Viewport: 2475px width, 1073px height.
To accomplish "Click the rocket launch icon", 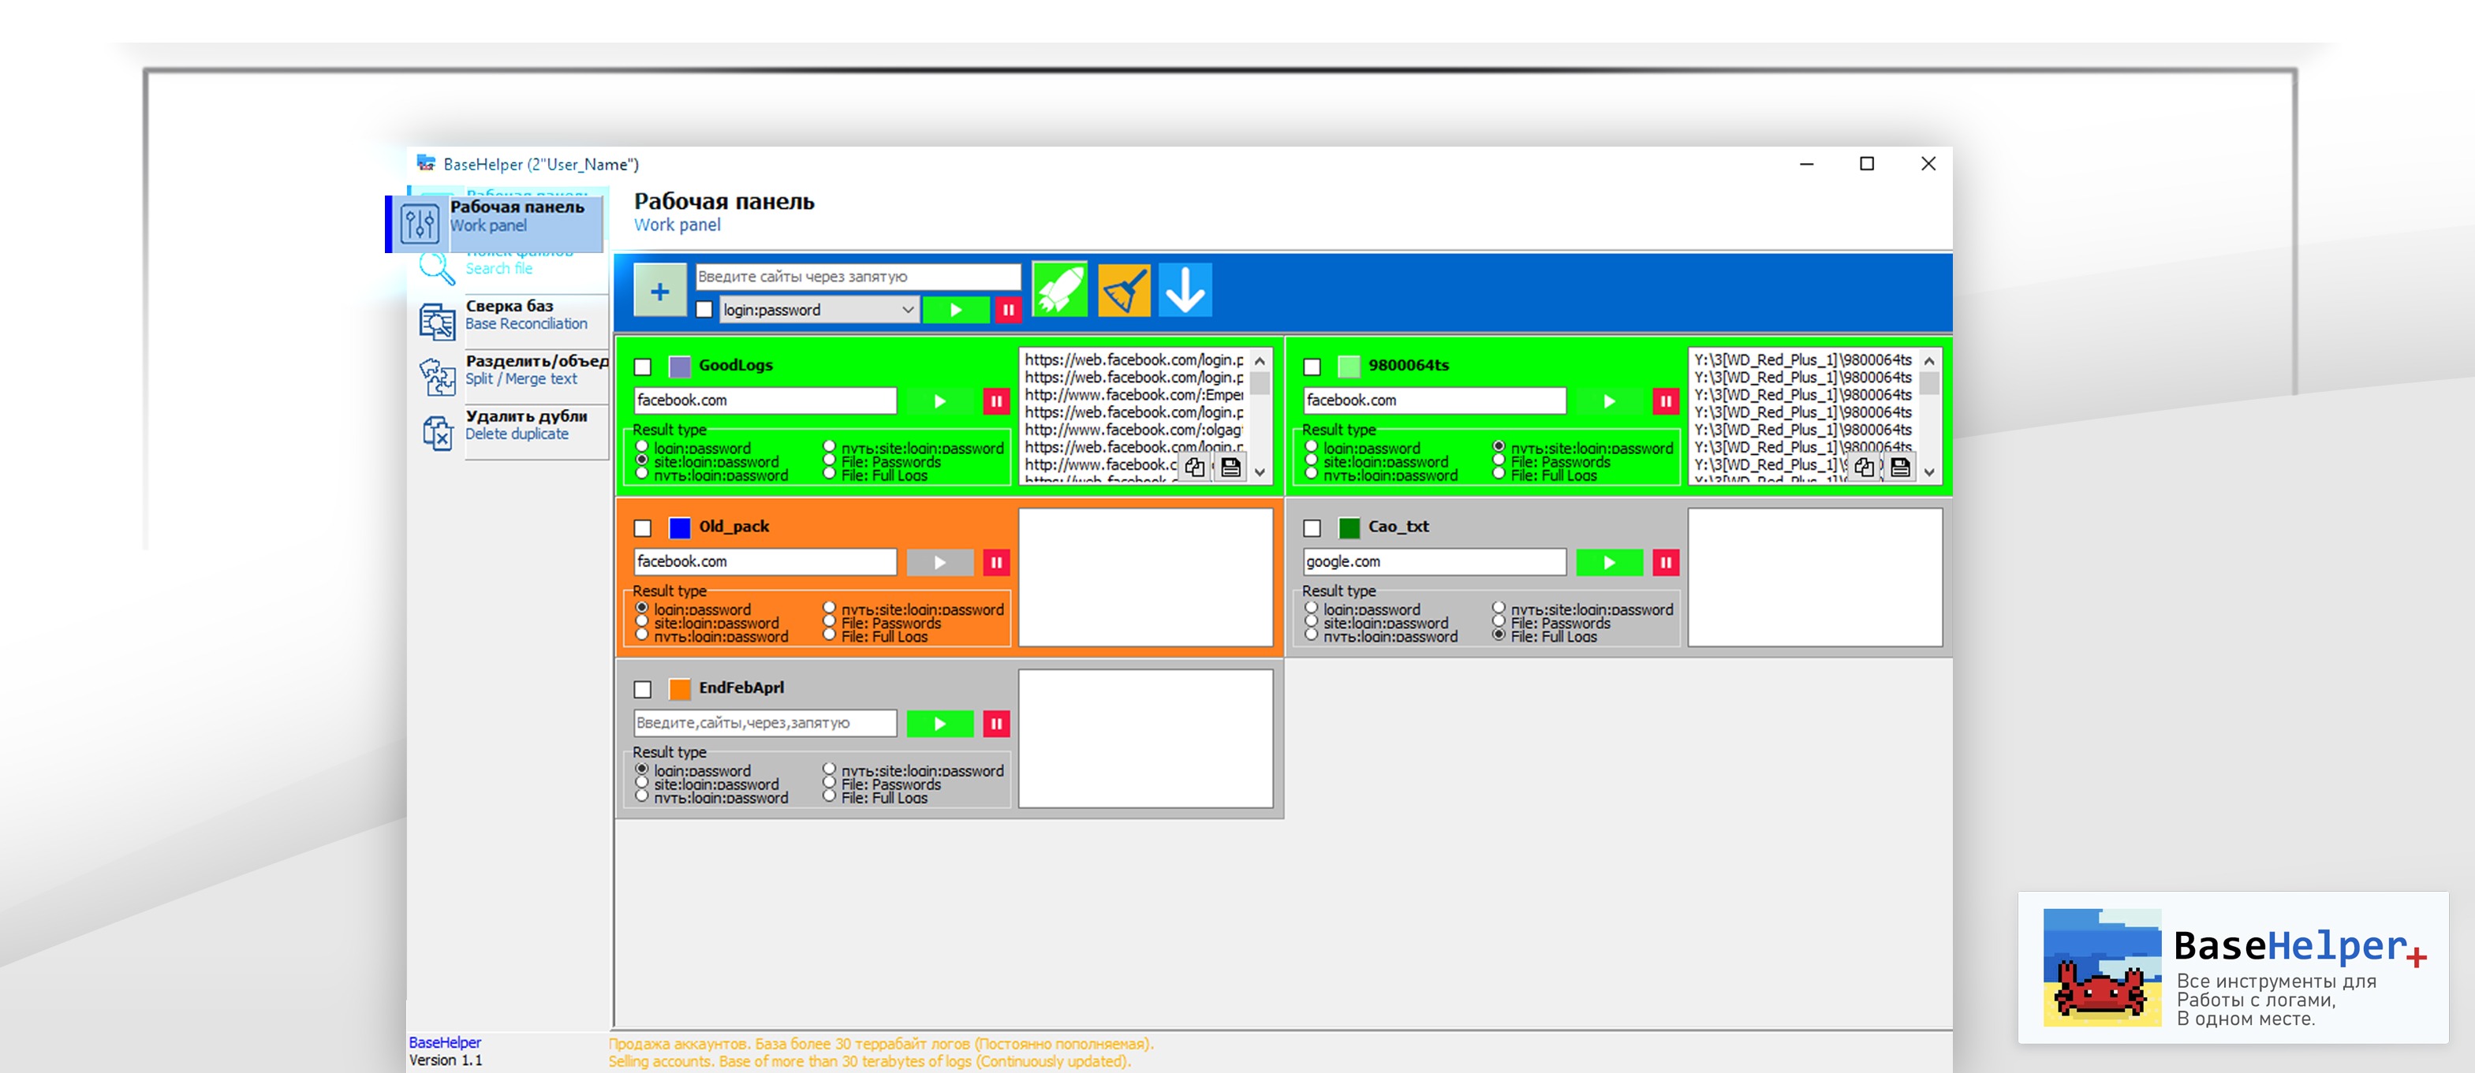I will pyautogui.click(x=1058, y=289).
